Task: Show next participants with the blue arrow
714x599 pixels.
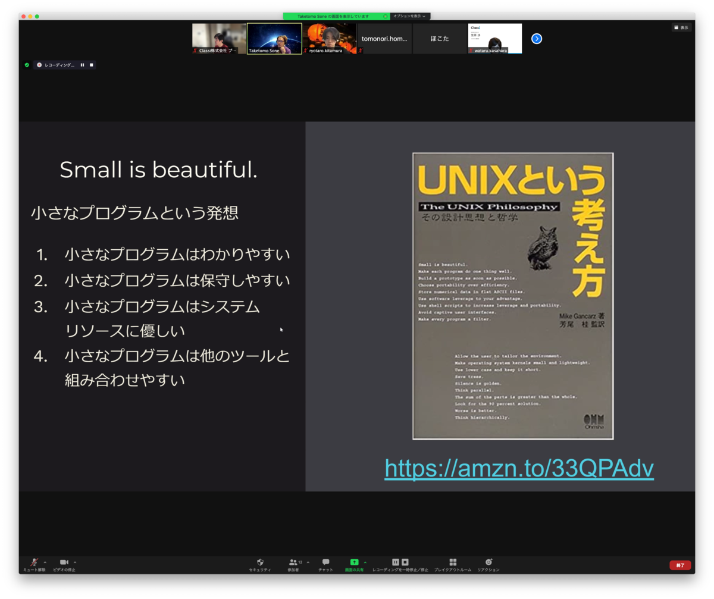Action: (537, 39)
